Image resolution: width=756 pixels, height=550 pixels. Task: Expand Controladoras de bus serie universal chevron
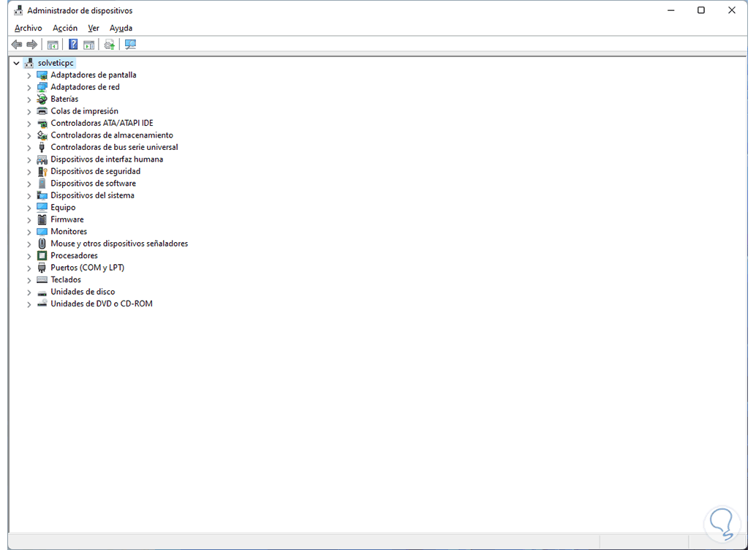coord(29,148)
